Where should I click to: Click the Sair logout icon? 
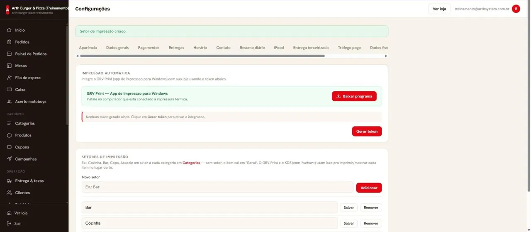coord(9,223)
